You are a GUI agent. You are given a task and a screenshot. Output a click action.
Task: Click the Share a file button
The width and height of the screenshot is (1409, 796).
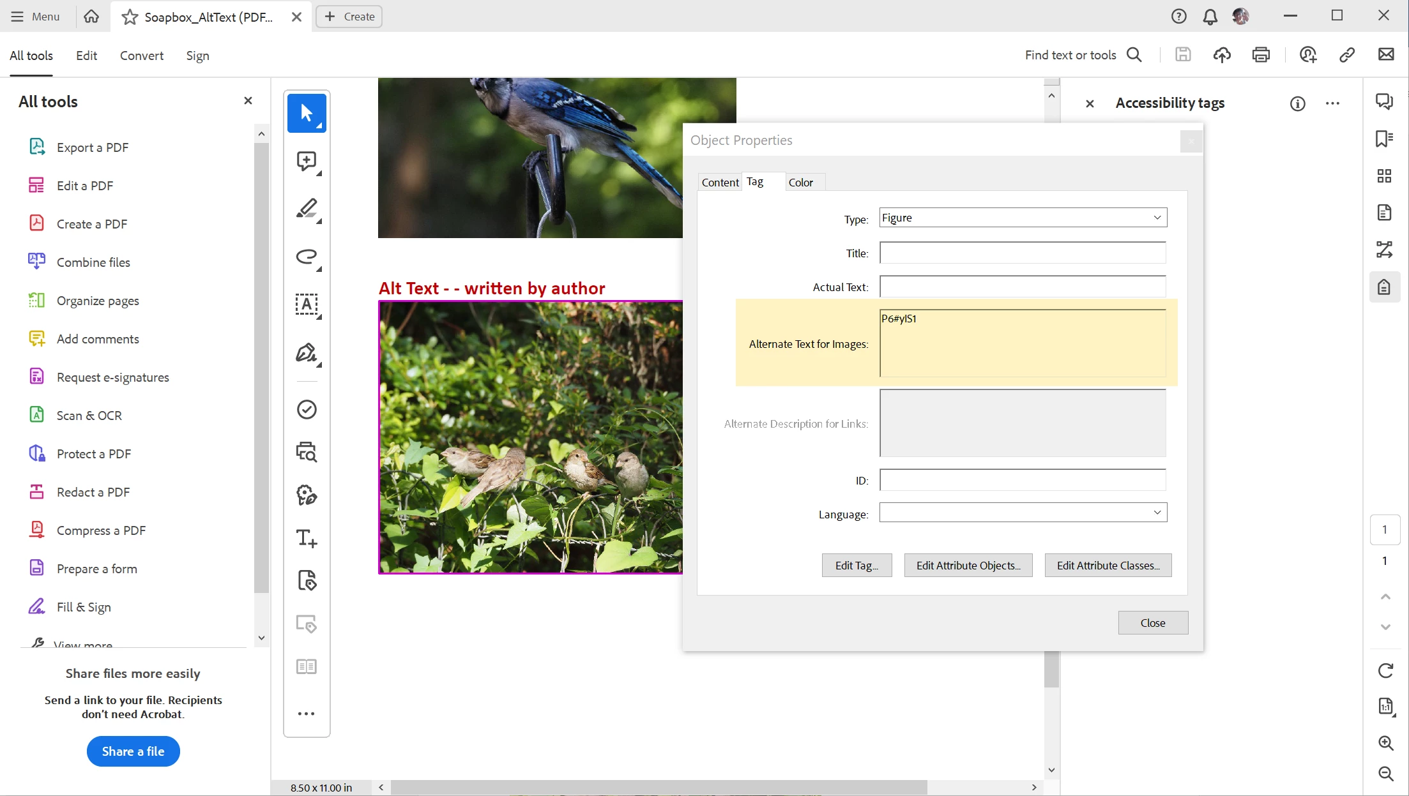tap(133, 751)
